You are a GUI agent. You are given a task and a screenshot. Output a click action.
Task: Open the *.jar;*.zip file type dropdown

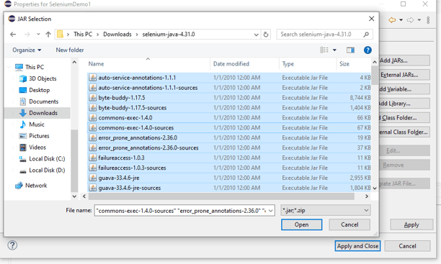tap(326, 210)
